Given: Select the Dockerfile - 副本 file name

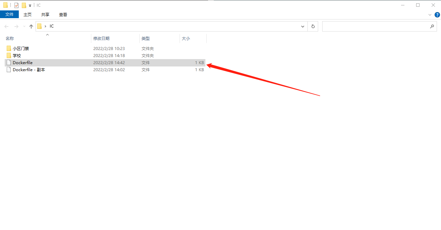Looking at the screenshot, I should (29, 70).
